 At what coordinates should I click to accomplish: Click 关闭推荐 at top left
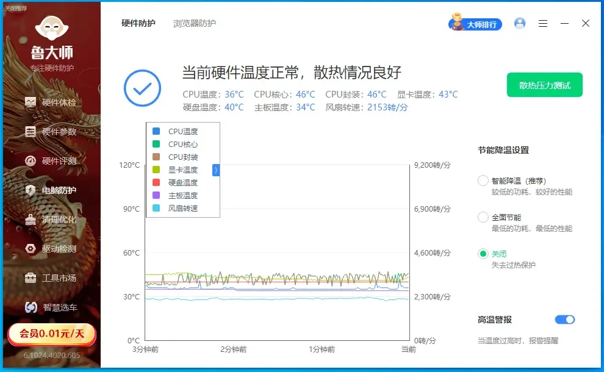[16, 8]
